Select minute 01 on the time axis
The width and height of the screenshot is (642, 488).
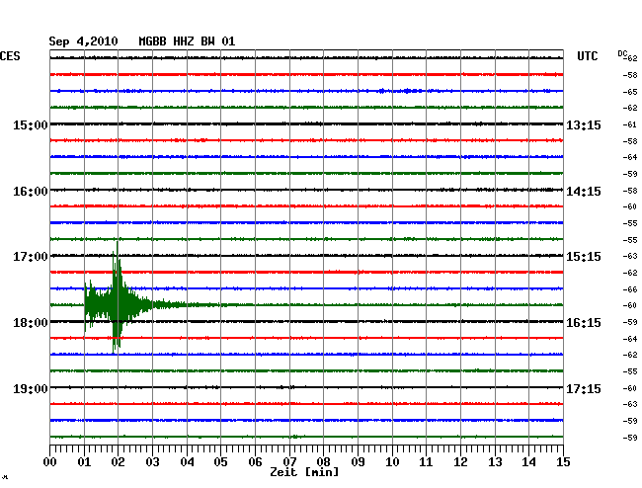(84, 462)
